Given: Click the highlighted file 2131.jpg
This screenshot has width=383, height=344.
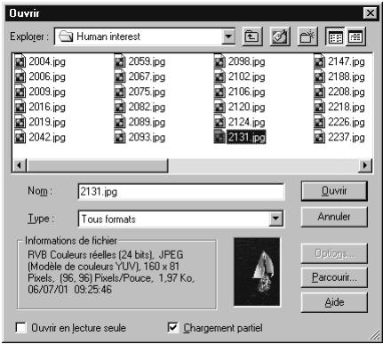Looking at the screenshot, I should [240, 137].
